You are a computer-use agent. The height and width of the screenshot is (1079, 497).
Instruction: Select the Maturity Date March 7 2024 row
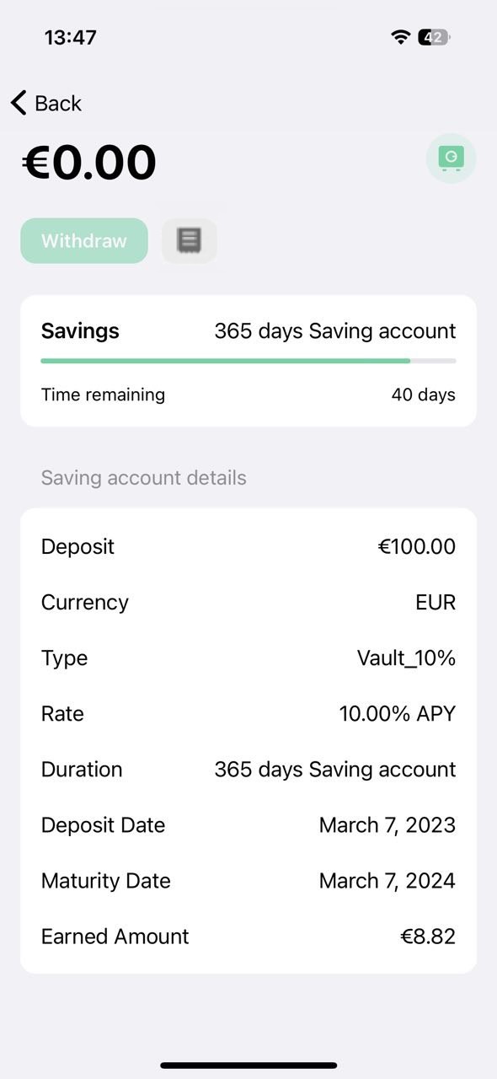pos(248,880)
